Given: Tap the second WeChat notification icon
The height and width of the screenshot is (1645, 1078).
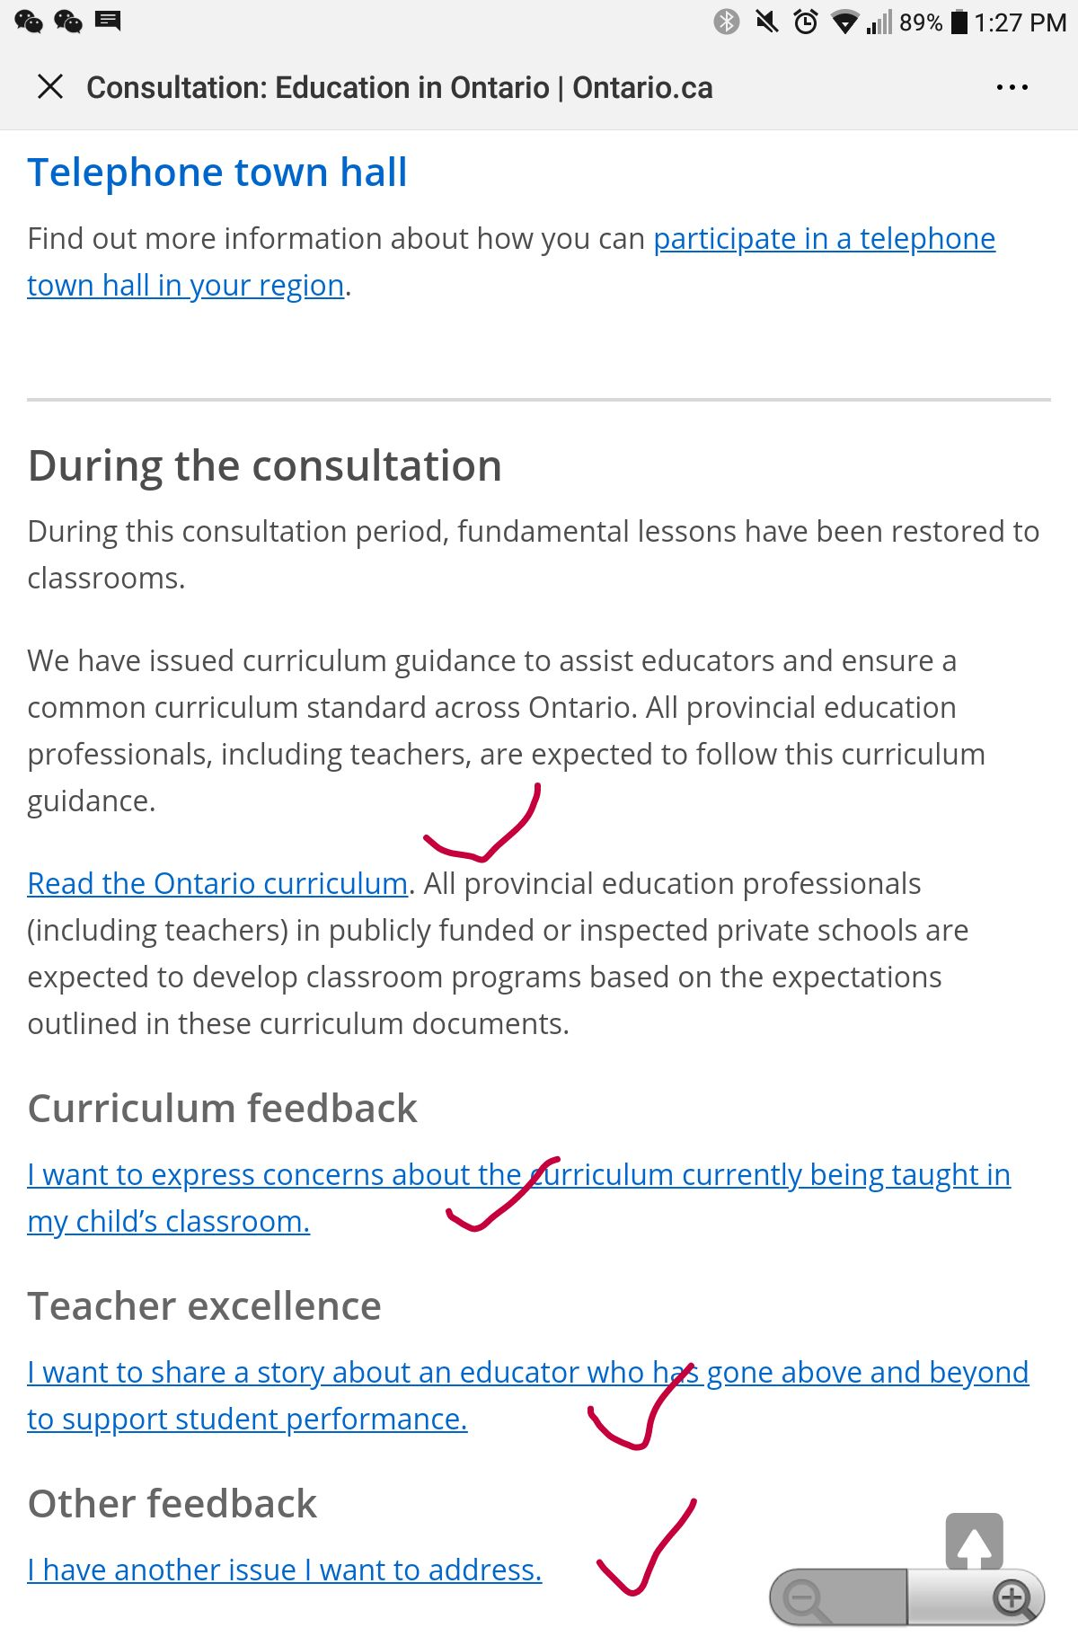Looking at the screenshot, I should coord(68,21).
